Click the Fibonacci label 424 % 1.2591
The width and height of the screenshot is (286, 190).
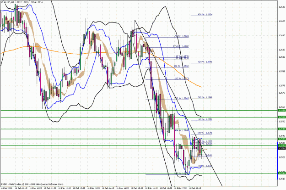(x=205, y=62)
